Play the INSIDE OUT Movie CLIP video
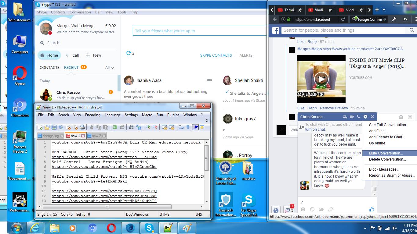 (x=321, y=79)
